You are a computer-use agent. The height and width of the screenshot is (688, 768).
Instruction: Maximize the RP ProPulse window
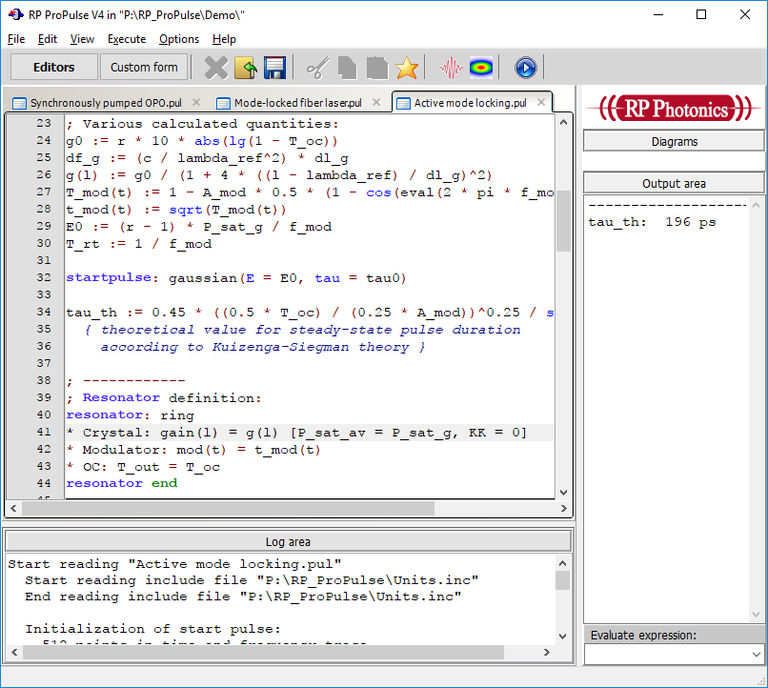701,14
